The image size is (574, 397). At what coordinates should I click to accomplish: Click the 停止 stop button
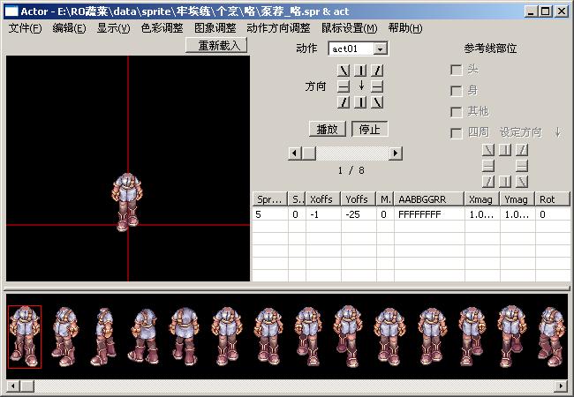(370, 130)
